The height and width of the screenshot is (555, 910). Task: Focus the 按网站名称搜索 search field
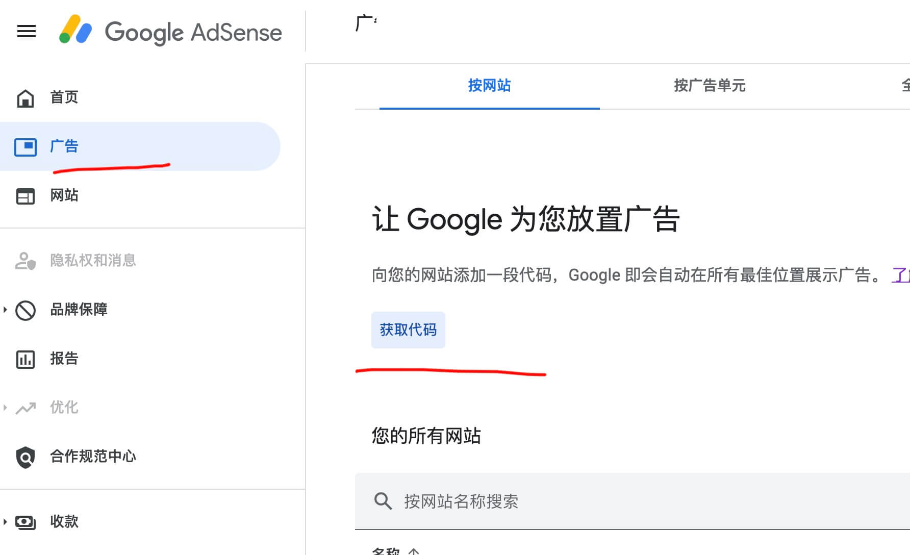pyautogui.click(x=612, y=501)
